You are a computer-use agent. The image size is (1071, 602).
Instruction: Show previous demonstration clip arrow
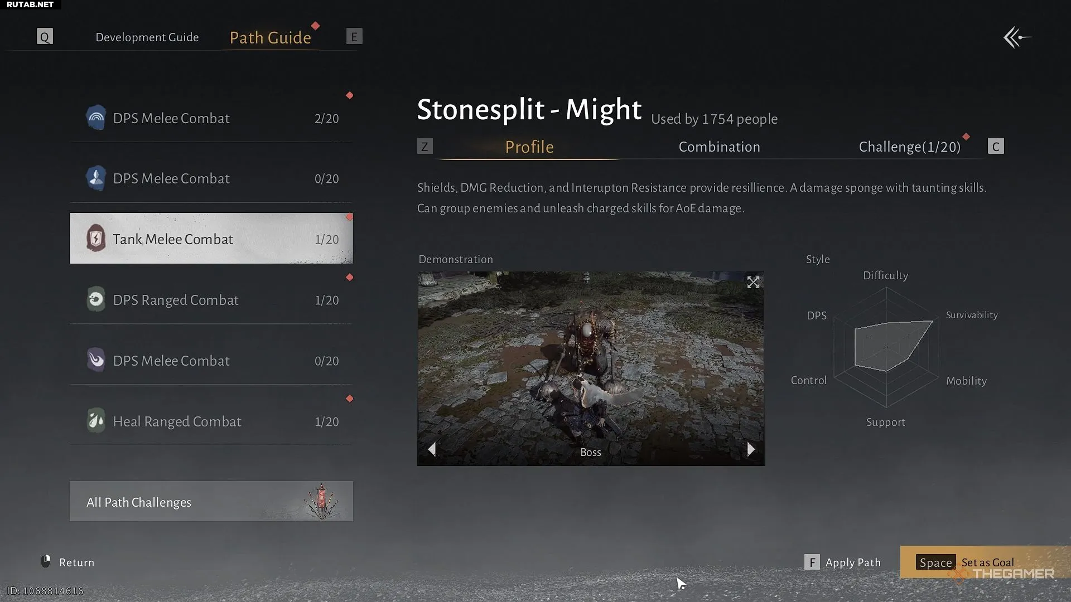(432, 449)
